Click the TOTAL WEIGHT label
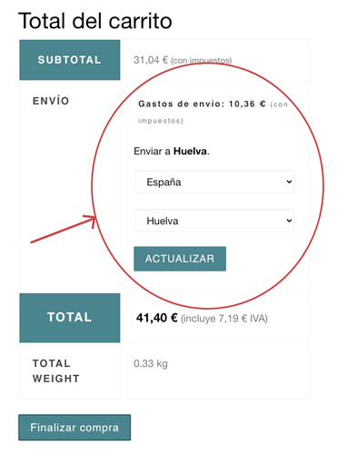The image size is (347, 454). [x=56, y=370]
